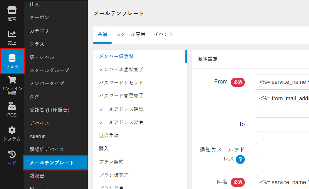
Task: Open 顔認証デバイス menu entry
Action: point(47,149)
